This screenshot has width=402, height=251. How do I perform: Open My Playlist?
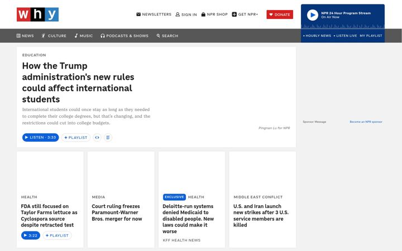pos(371,36)
